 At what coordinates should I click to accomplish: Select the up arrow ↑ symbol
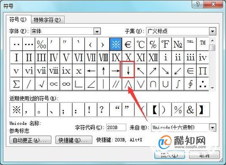(103, 70)
